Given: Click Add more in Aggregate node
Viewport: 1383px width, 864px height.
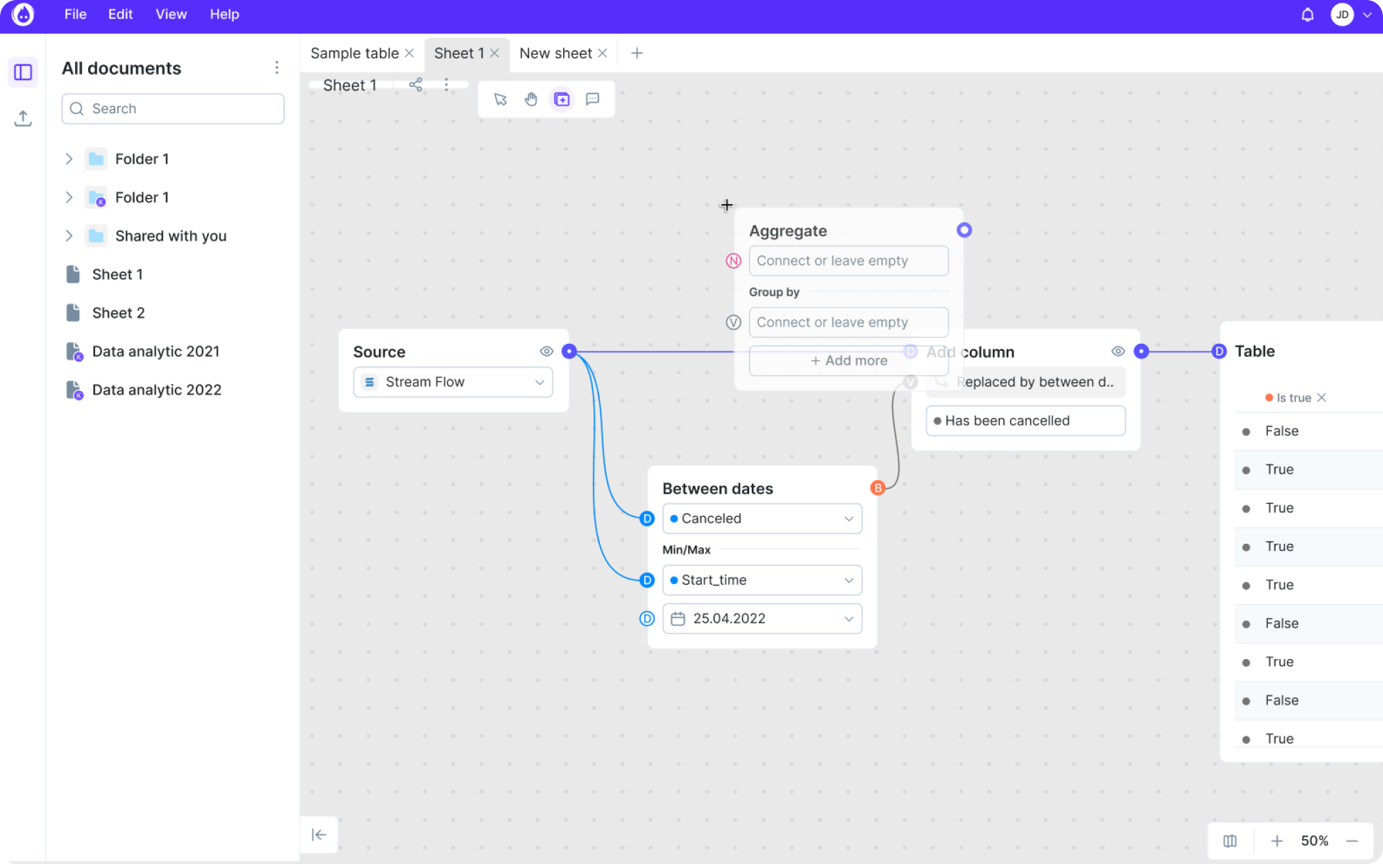Looking at the screenshot, I should pos(848,360).
